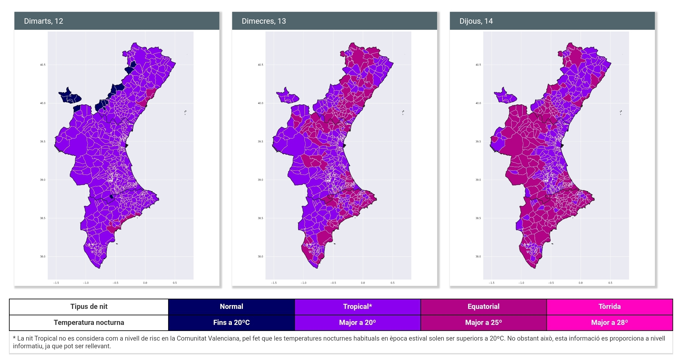Viewport: 676px width, 355px height.
Task: Click the Major a 20º cell
Action: [x=357, y=323]
